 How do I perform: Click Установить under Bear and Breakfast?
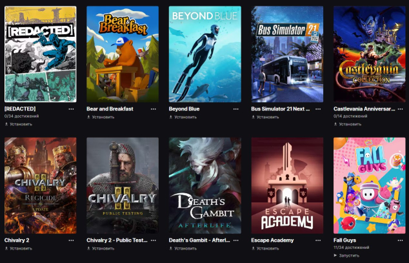[x=101, y=117]
